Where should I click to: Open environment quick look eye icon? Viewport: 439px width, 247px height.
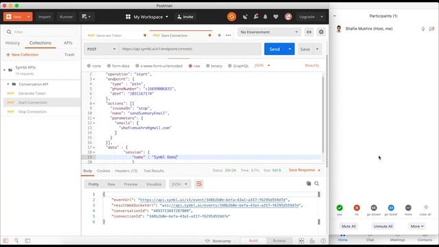tap(309, 32)
